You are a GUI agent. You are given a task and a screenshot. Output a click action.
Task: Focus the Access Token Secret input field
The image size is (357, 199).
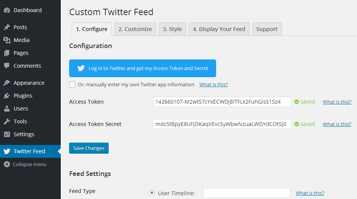point(222,124)
